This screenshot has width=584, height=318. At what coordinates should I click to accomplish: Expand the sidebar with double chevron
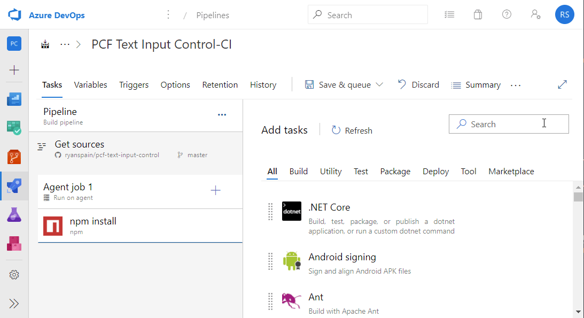[14, 304]
